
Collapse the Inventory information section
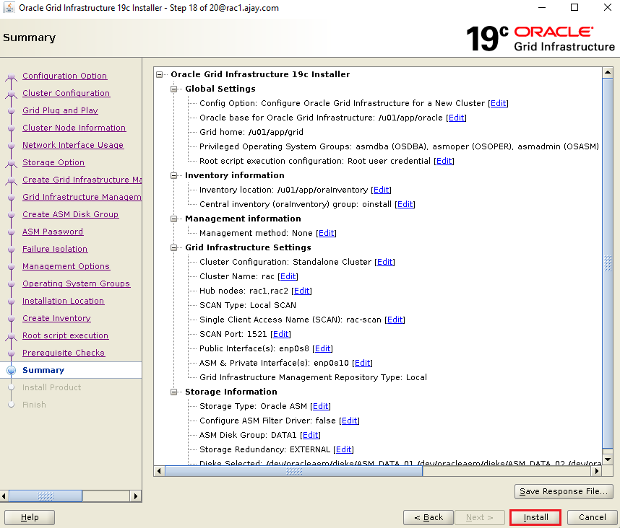[173, 175]
